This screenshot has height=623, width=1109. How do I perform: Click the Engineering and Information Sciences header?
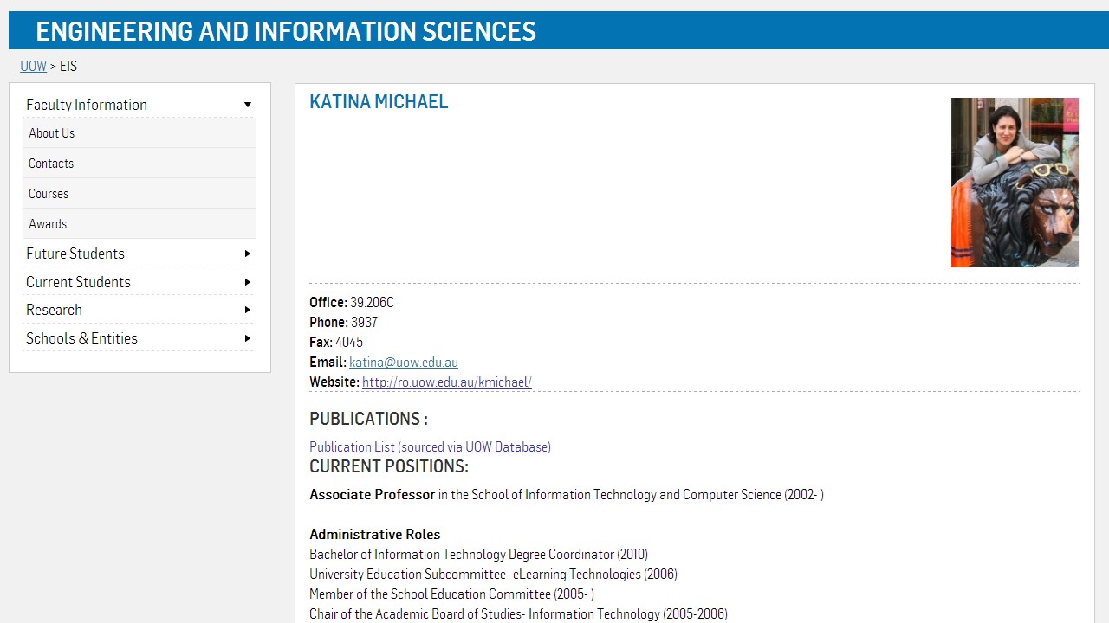click(286, 31)
